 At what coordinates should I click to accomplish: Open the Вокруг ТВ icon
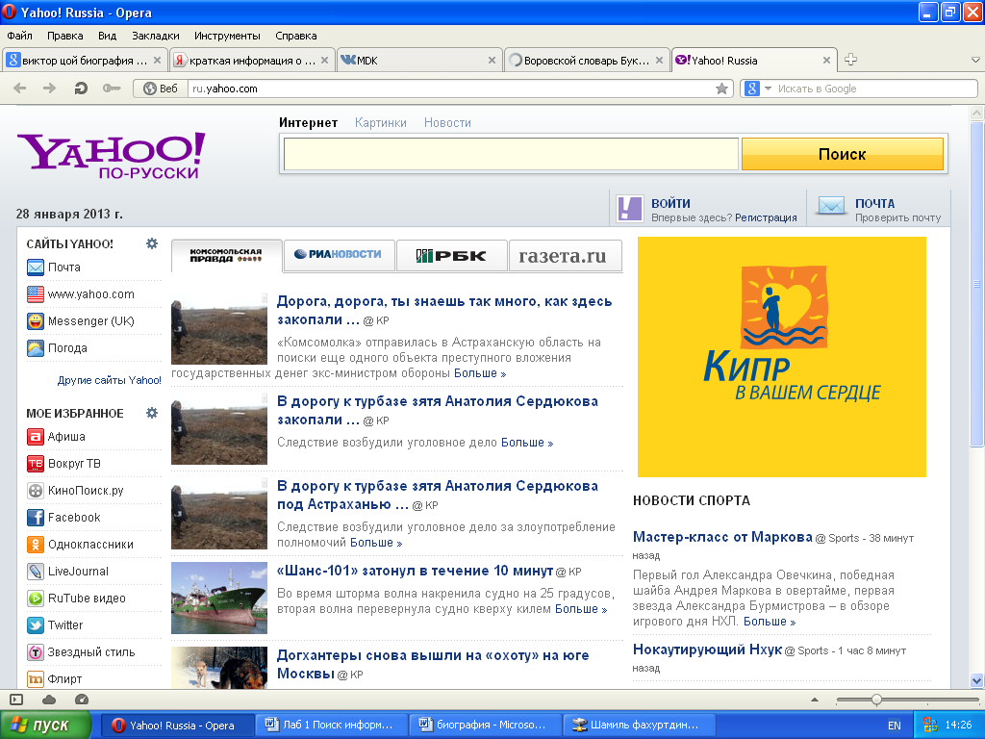pyautogui.click(x=36, y=463)
